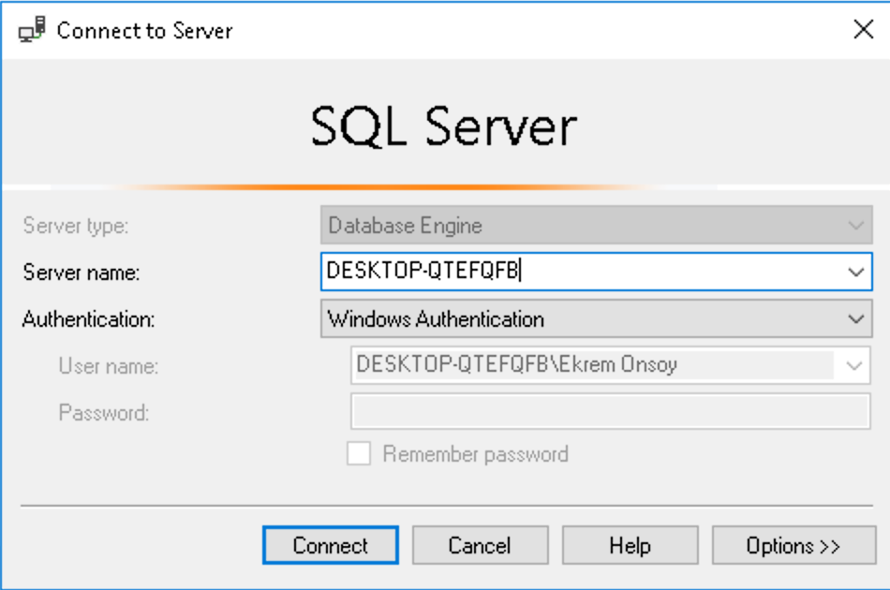Click the Authentication label
This screenshot has height=590, width=890.
click(87, 319)
